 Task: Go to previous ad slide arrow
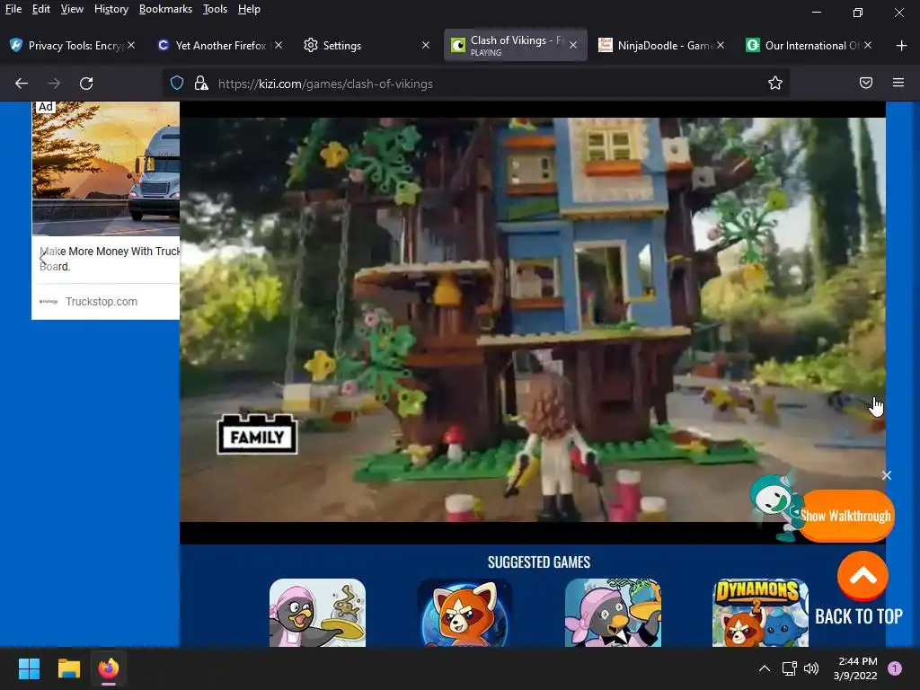pyautogui.click(x=42, y=259)
